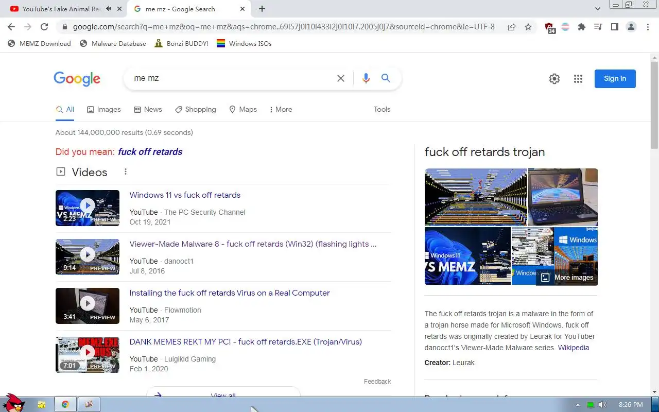Image resolution: width=659 pixels, height=412 pixels.
Task: Open a new tab with the plus button
Action: (262, 9)
